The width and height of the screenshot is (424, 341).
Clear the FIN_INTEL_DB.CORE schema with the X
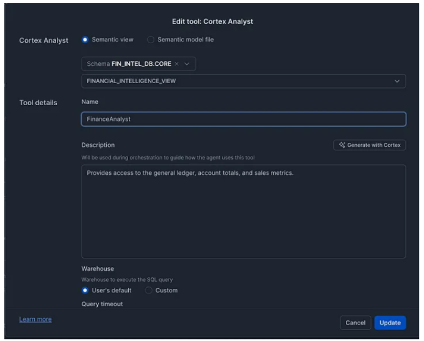pyautogui.click(x=177, y=64)
